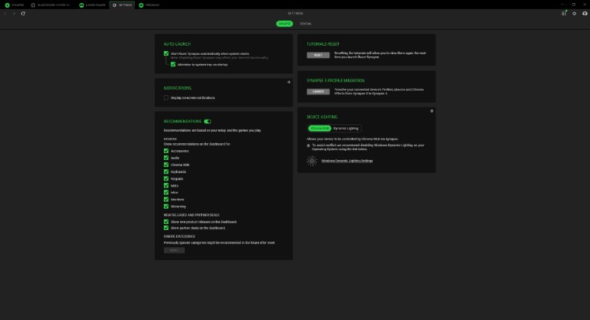Click the Windows Dynamic Lighting sun icon
The width and height of the screenshot is (590, 320).
click(312, 161)
